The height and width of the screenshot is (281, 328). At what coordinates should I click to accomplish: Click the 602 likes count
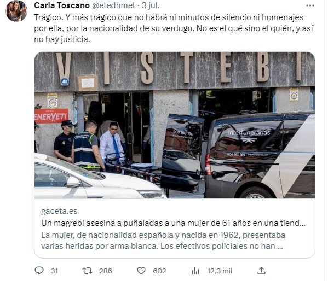[x=159, y=271]
